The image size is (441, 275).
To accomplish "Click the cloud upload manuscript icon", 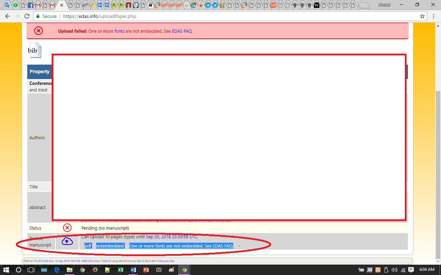I will point(67,242).
